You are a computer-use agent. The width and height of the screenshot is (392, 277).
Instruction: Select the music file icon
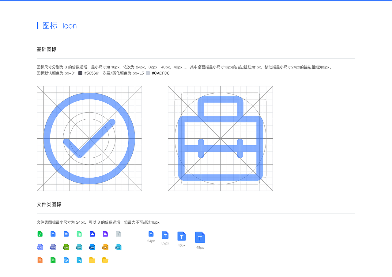(x=40, y=234)
